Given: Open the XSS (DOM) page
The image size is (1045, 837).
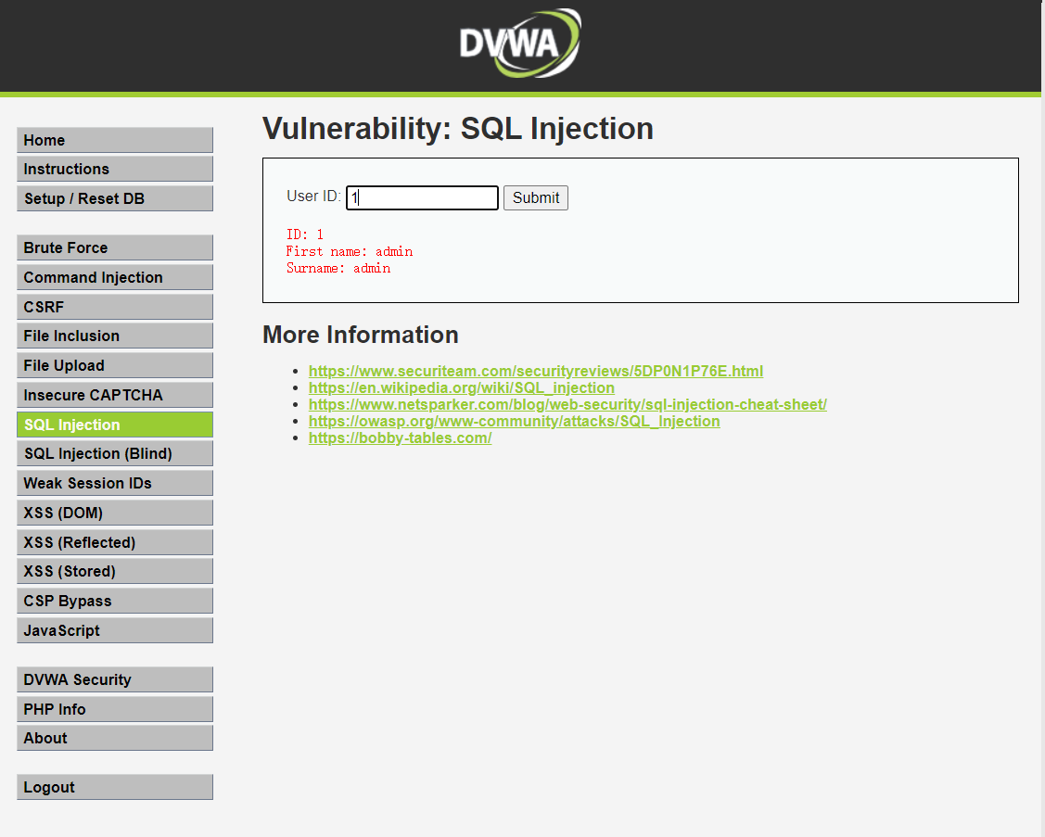Looking at the screenshot, I should [x=114, y=512].
